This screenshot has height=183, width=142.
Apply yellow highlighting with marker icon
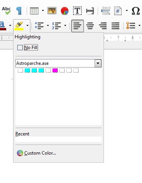coord(19,26)
